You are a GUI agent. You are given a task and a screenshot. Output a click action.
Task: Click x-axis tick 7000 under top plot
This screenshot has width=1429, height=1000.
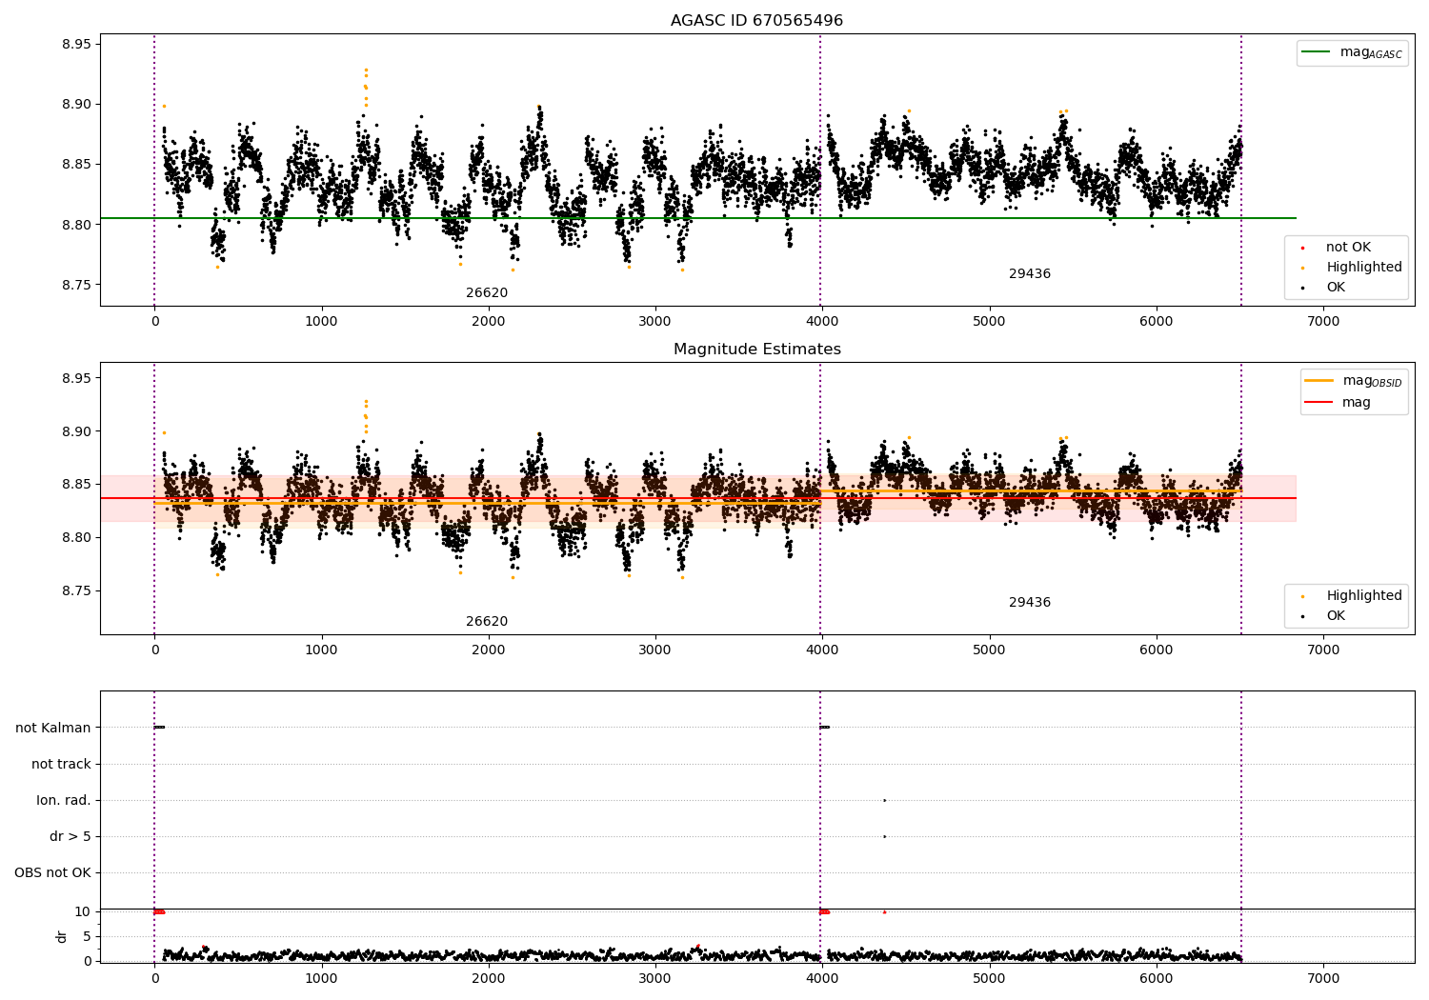(1323, 321)
